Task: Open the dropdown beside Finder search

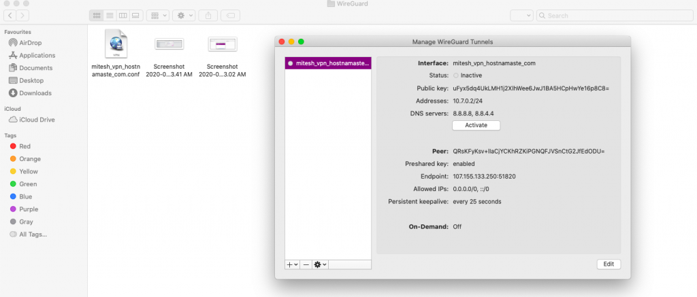Action: (521, 16)
